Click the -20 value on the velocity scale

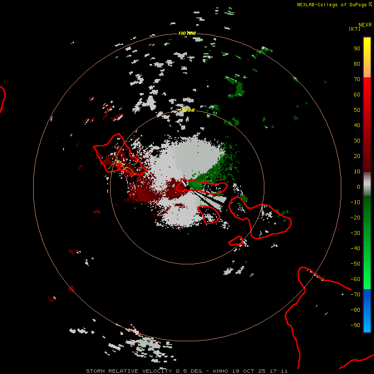pyautogui.click(x=355, y=218)
